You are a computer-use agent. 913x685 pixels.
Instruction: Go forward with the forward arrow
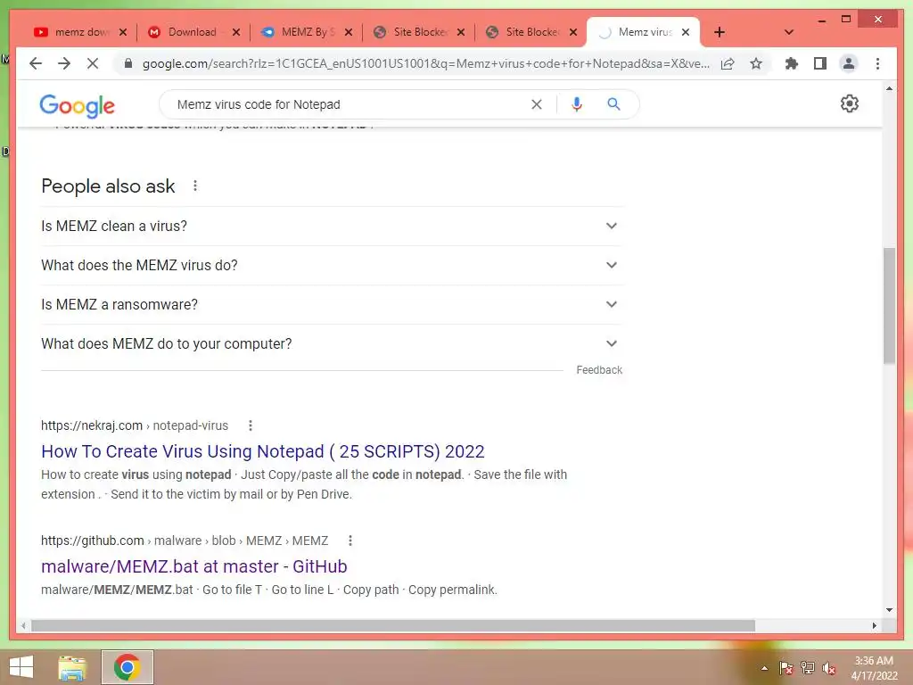tap(64, 63)
